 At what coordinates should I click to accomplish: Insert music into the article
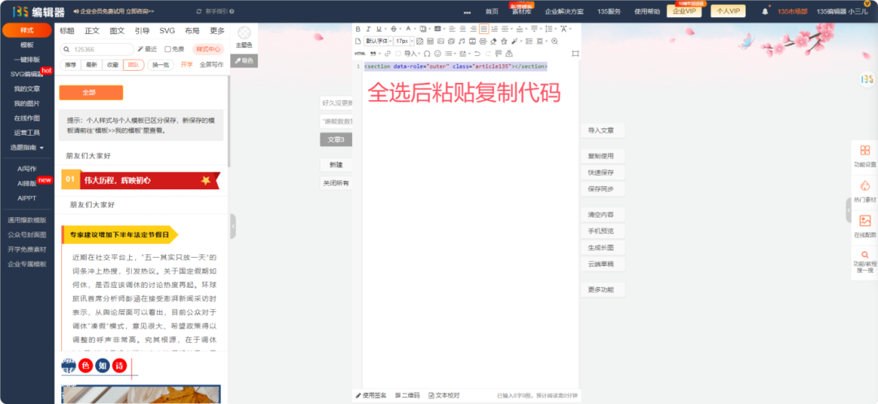[462, 41]
